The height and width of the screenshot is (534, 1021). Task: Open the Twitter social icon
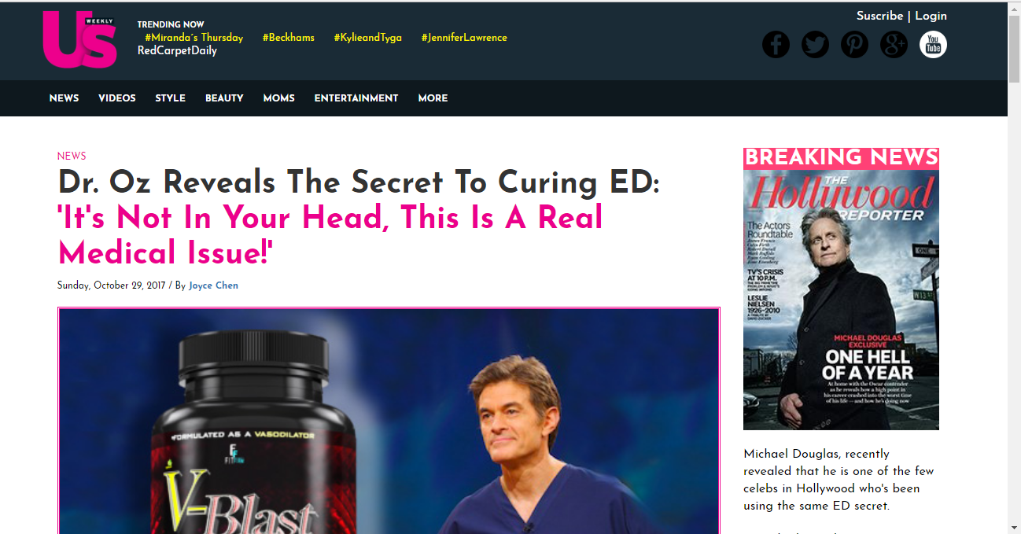pyautogui.click(x=815, y=44)
